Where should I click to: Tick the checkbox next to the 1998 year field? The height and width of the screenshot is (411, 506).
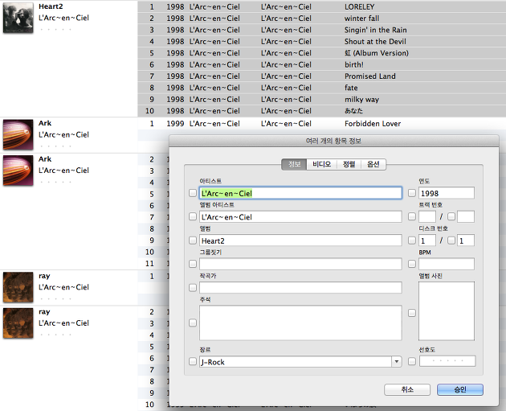412,193
